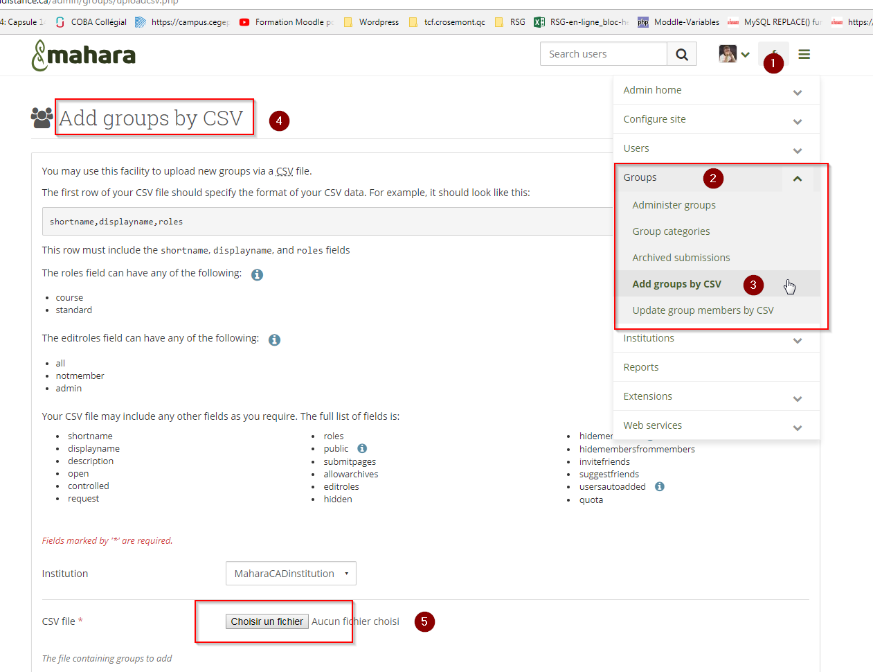873x672 pixels.
Task: Click the user profile avatar
Action: point(728,54)
